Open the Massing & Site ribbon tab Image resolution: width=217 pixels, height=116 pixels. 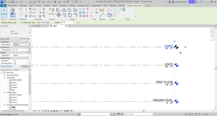point(83,6)
